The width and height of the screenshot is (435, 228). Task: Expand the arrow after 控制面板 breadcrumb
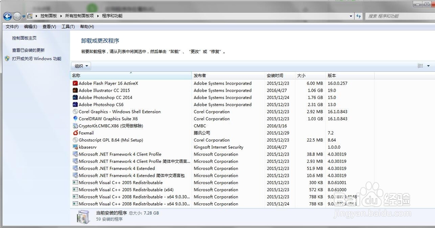pos(61,16)
